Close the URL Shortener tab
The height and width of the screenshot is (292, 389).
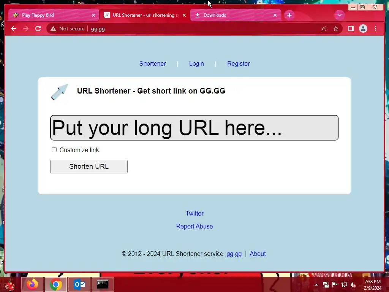184,15
